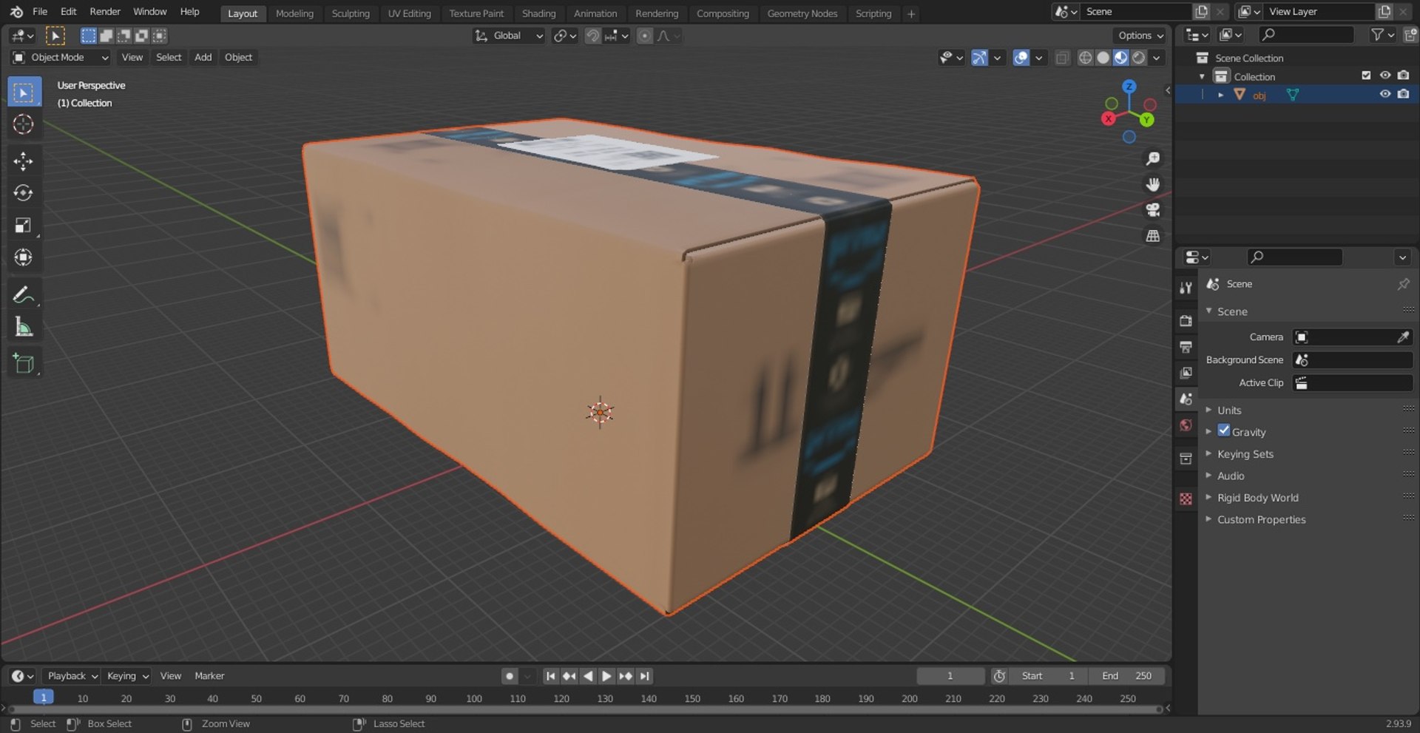1420x733 pixels.
Task: Open the File menu
Action: [x=40, y=12]
